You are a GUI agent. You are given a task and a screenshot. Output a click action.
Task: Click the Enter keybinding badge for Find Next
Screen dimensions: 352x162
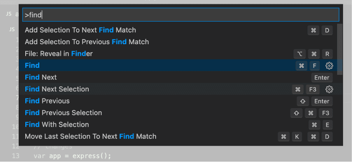tap(322, 78)
